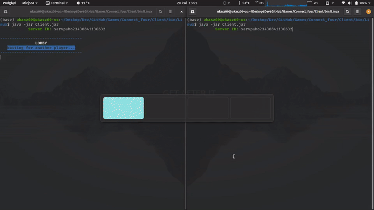Open system menu arrow beside 100%

pos(369,3)
